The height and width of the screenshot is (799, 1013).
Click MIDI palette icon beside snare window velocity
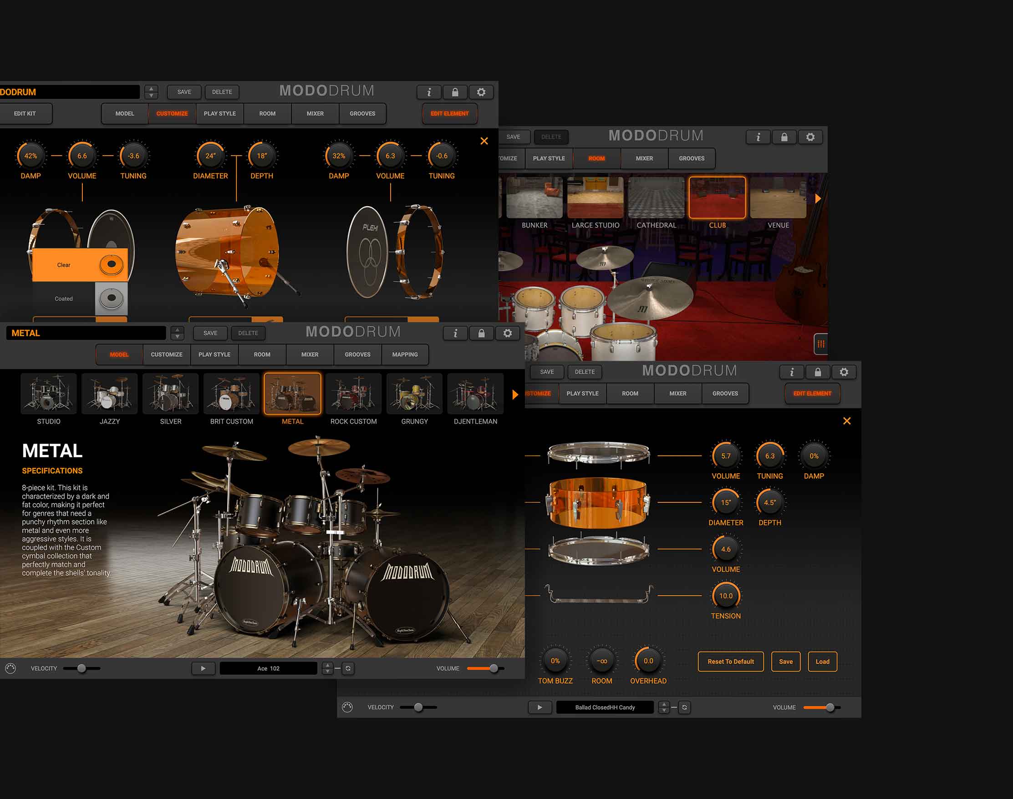347,707
